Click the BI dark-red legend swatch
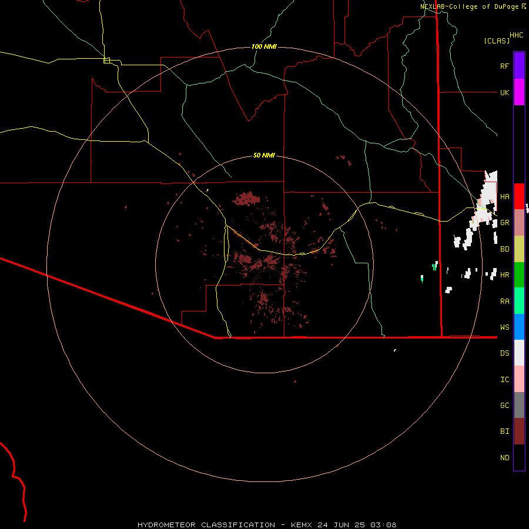This screenshot has height=529, width=529. 519,431
